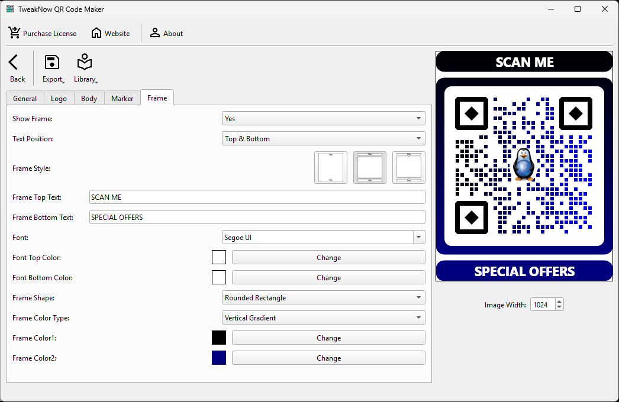The height and width of the screenshot is (402, 619).
Task: Expand the Show Frame dropdown
Action: point(323,118)
